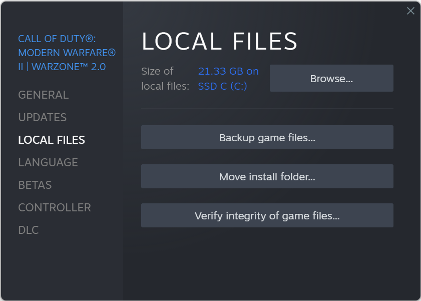Close the properties dialog with the X icon
This screenshot has width=421, height=301.
410,11
